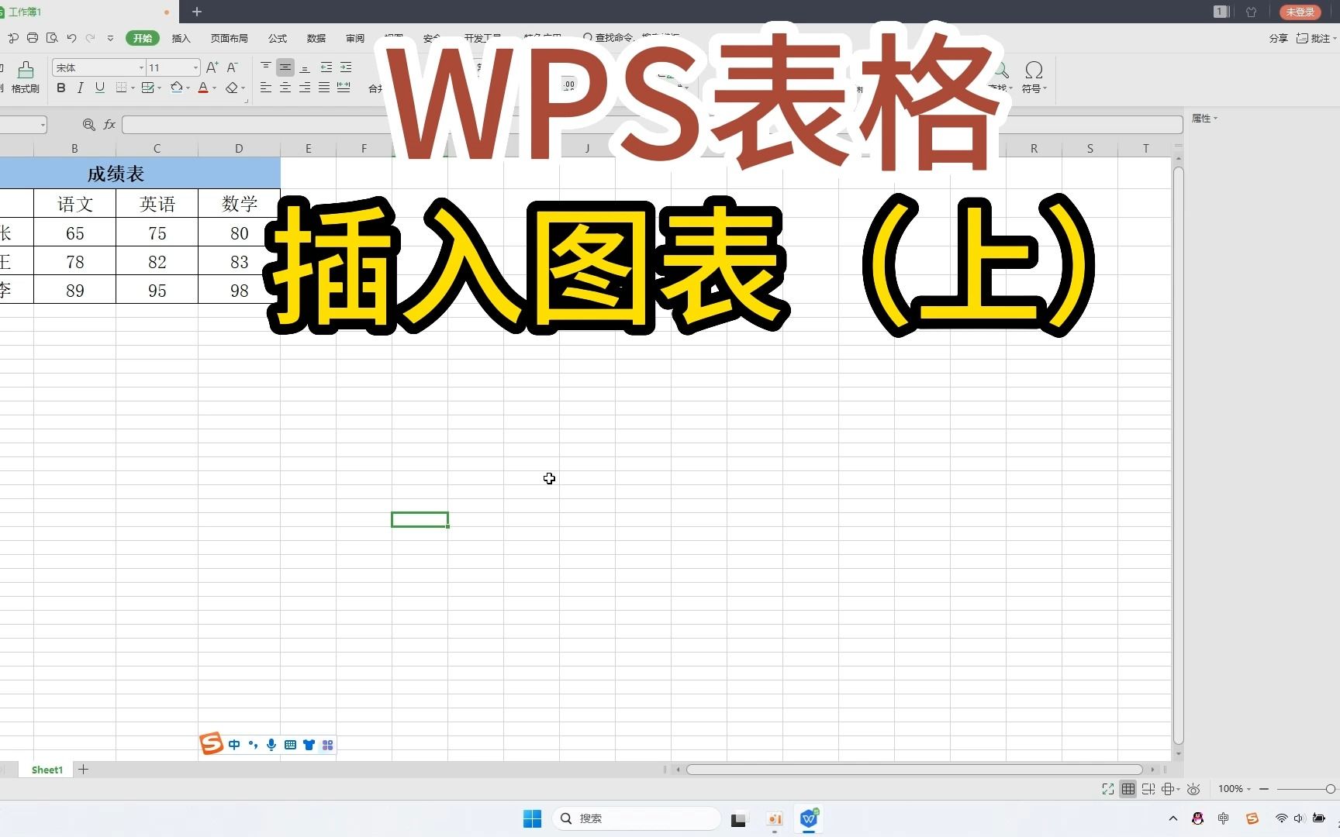The image size is (1340, 837).
Task: Apply justified alignment
Action: point(324,88)
